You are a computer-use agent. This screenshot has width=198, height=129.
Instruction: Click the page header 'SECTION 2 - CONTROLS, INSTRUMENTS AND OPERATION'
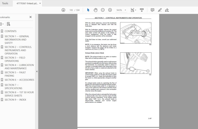point(118,18)
